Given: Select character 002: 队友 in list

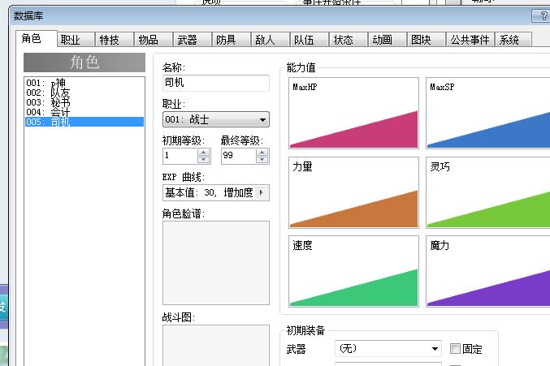Looking at the screenshot, I should pyautogui.click(x=84, y=93).
